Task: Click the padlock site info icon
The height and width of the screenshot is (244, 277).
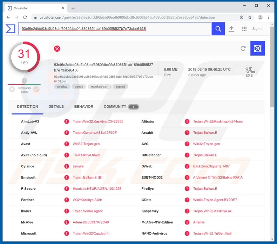Action: pyautogui.click(x=35, y=17)
